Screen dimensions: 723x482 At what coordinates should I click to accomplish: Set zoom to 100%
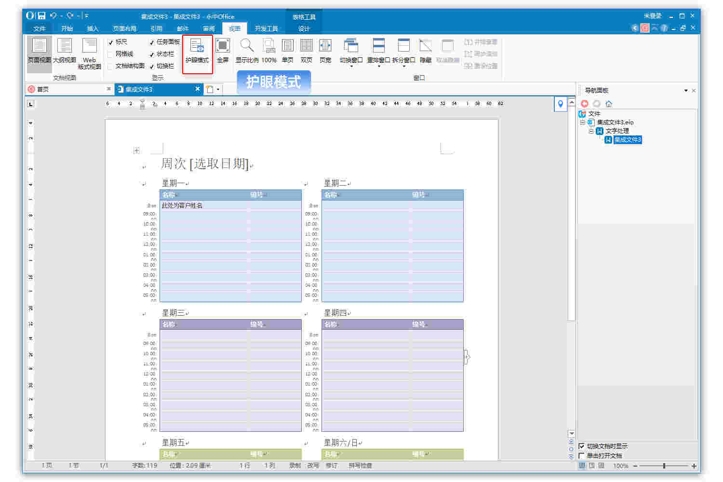point(268,51)
